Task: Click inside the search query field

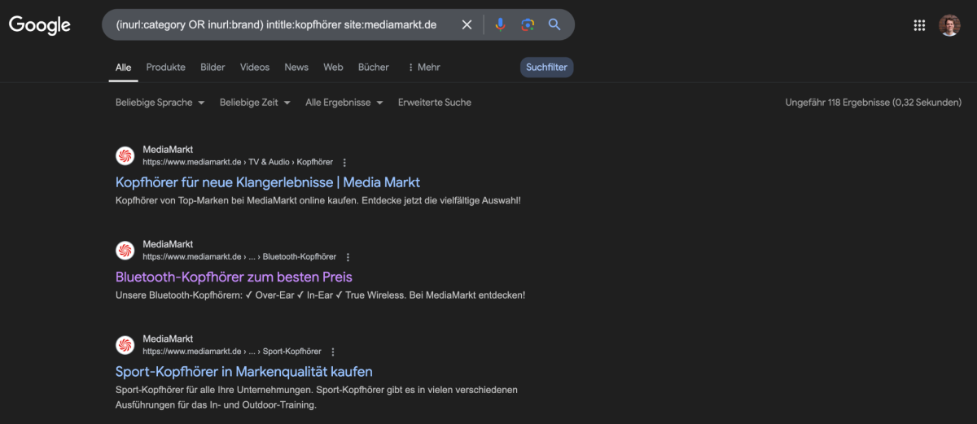Action: point(277,24)
